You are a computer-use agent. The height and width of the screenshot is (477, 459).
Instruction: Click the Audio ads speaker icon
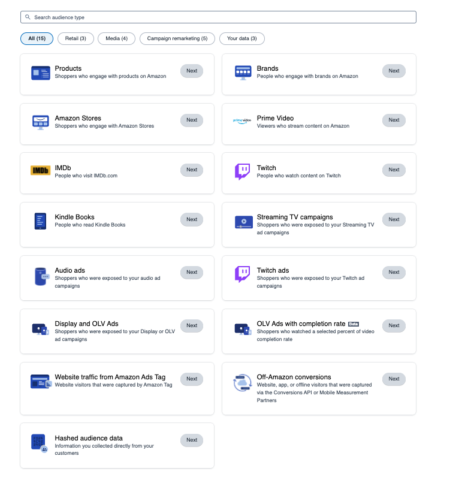point(42,276)
